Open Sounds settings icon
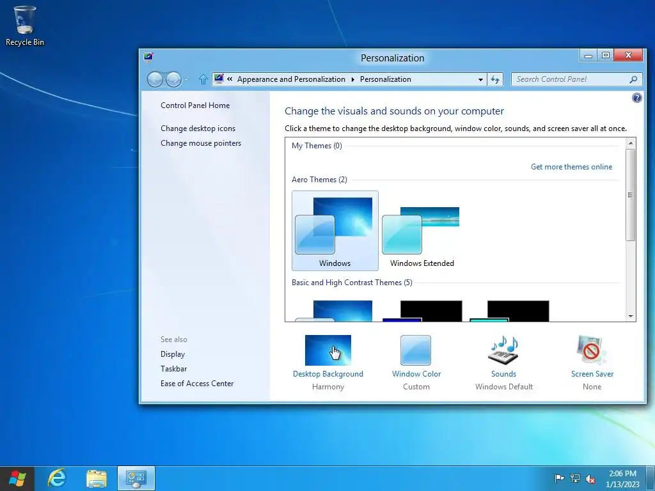The height and width of the screenshot is (491, 655). [504, 350]
